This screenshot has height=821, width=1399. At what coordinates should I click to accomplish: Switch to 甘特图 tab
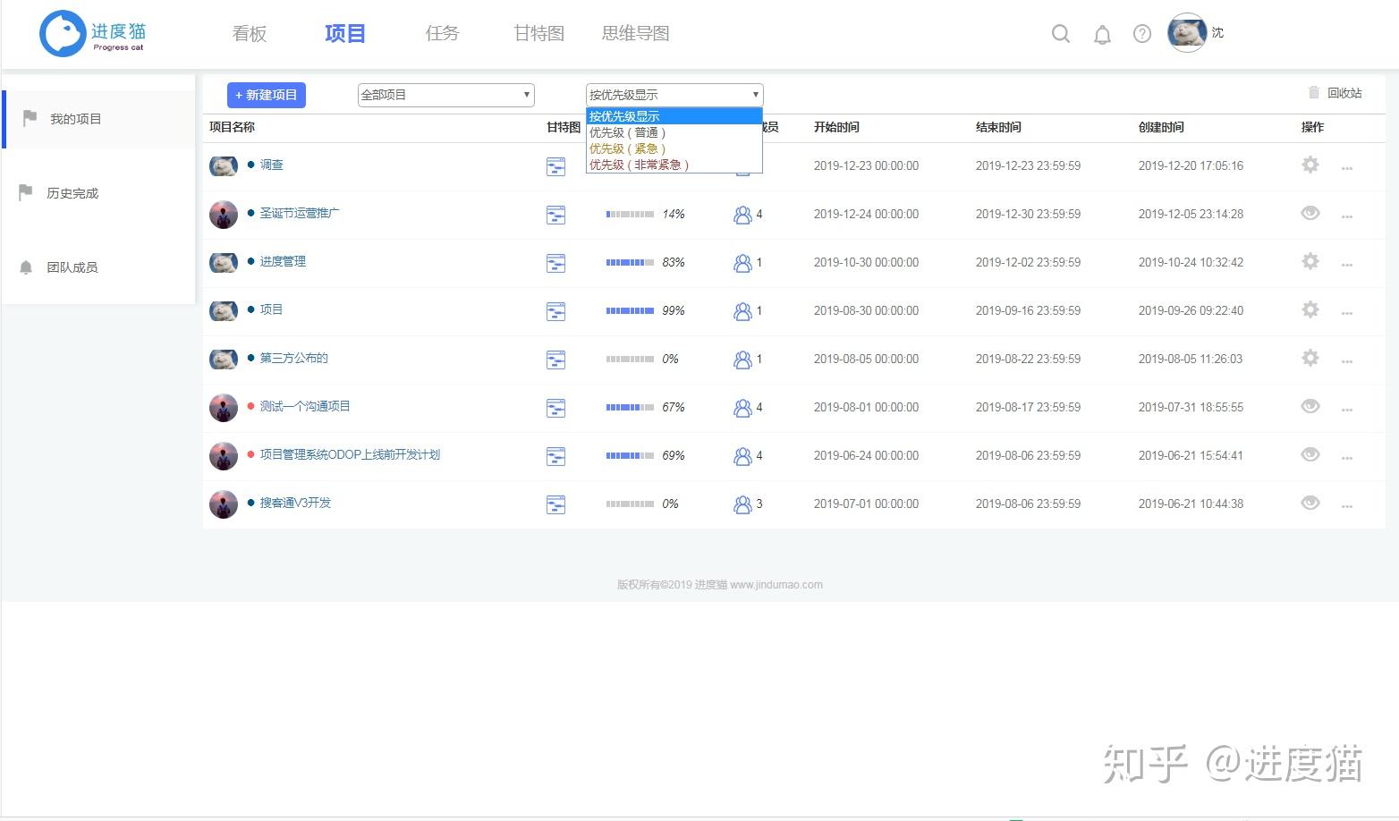coord(538,34)
